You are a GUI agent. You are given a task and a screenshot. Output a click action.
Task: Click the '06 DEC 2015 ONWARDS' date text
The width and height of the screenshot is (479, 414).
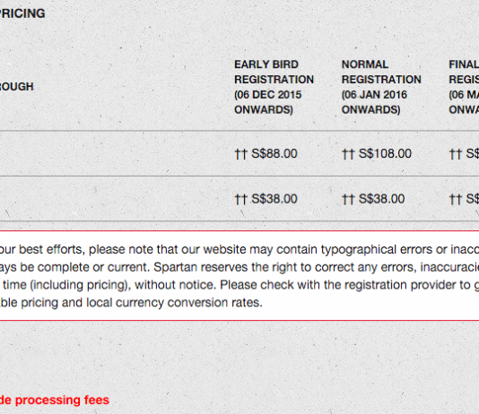coord(268,102)
